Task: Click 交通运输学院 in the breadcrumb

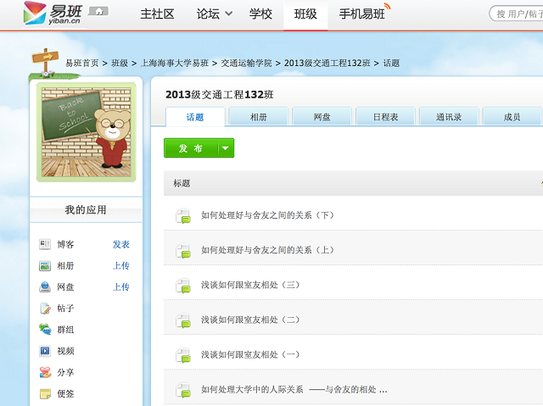Action: coord(246,64)
